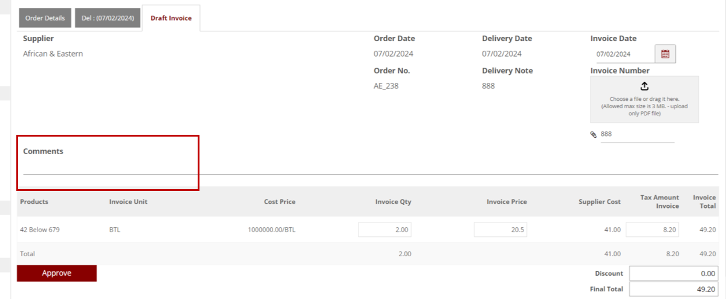Click the Tax Amount Invoice field

652,230
